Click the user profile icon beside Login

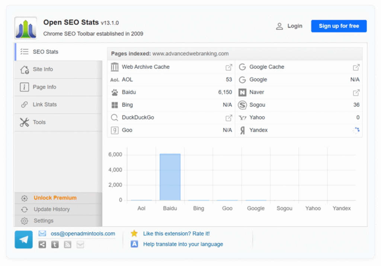279,26
